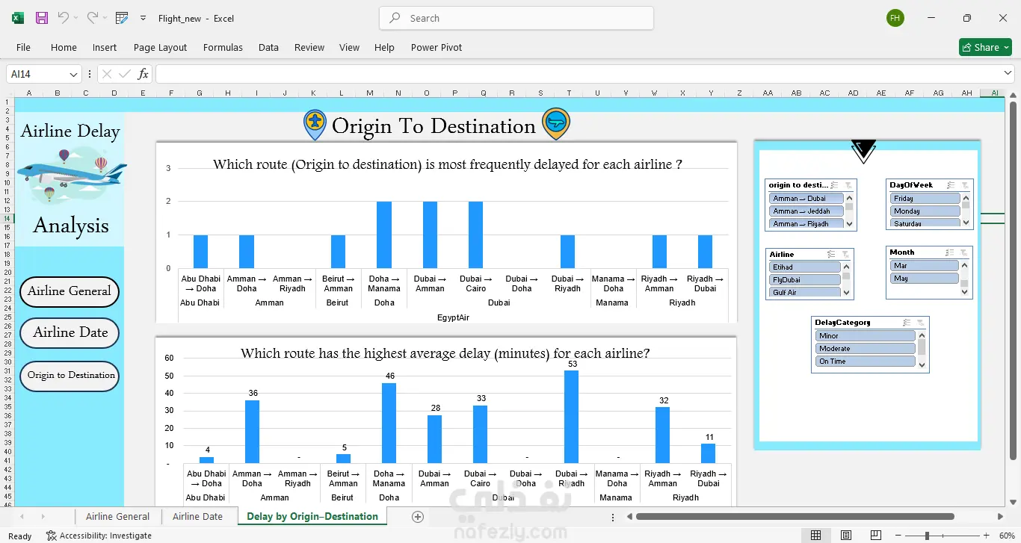Switch to Page Layout view in status bar
The image size is (1021, 543).
click(845, 536)
